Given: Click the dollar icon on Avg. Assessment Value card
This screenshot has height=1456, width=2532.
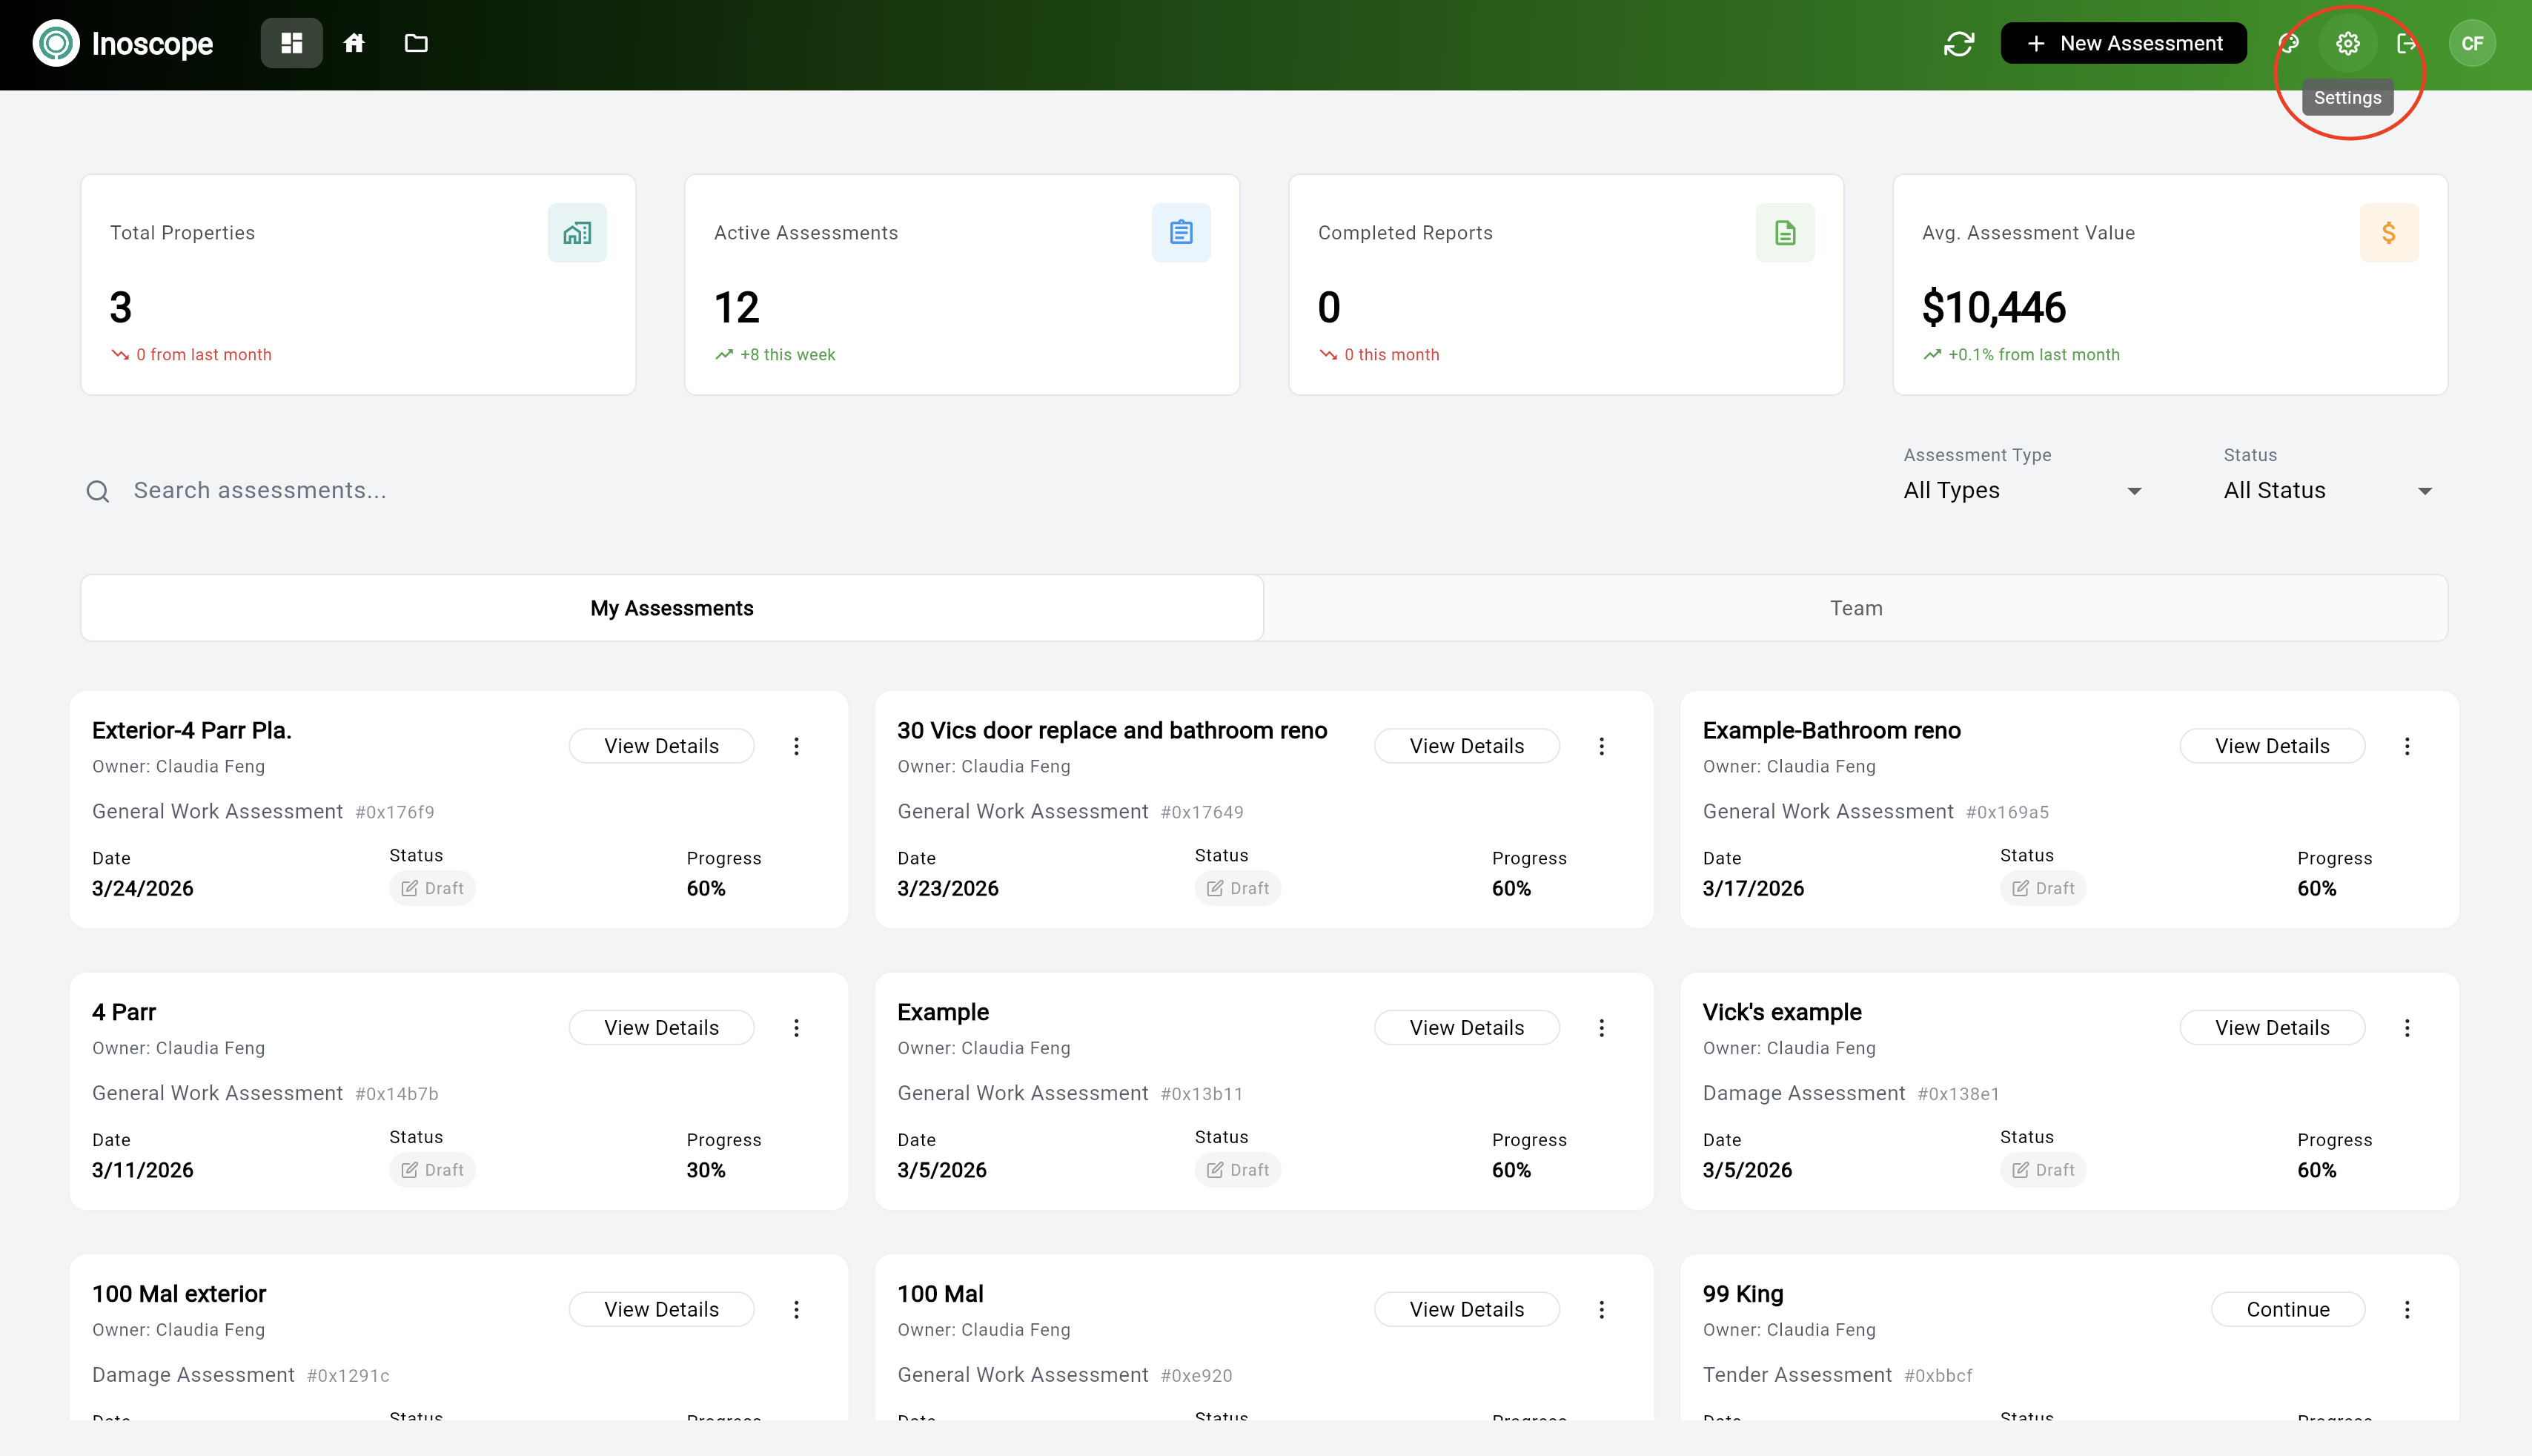Looking at the screenshot, I should [2390, 232].
